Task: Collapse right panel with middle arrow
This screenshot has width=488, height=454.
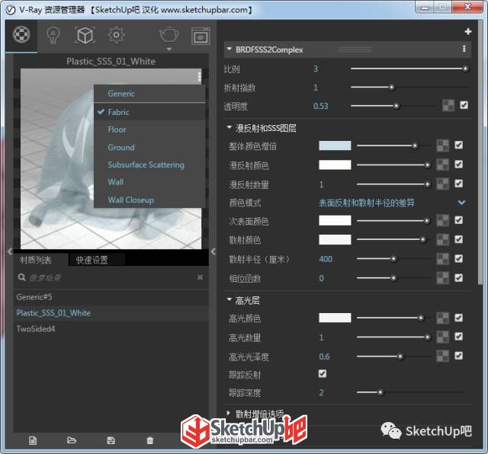Action: (x=213, y=251)
